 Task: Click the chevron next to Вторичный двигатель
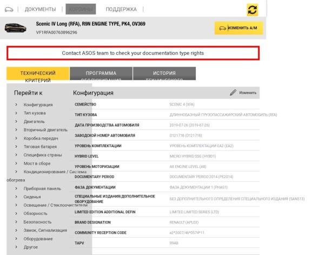click(16, 130)
